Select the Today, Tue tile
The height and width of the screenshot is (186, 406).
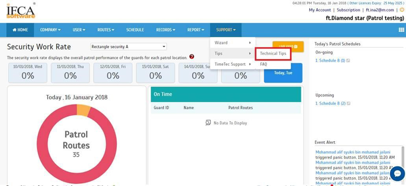point(283,73)
